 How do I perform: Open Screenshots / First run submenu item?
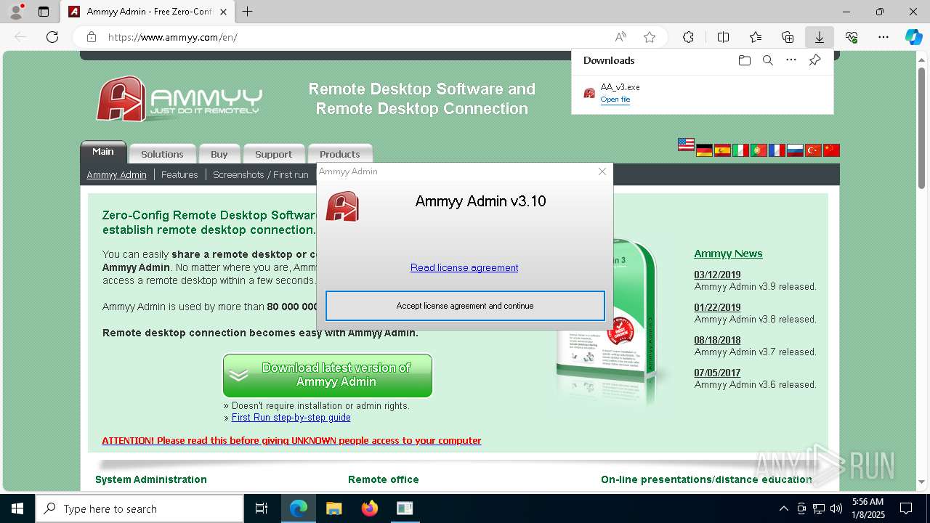261,174
